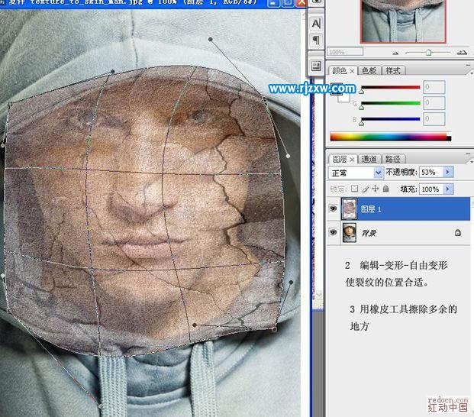Click the 100% fill value field
This screenshot has height=417, width=474.
pyautogui.click(x=431, y=189)
